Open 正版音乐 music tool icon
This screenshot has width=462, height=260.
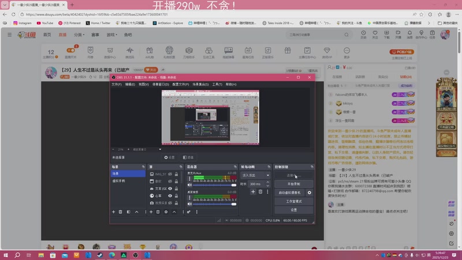pyautogui.click(x=268, y=53)
